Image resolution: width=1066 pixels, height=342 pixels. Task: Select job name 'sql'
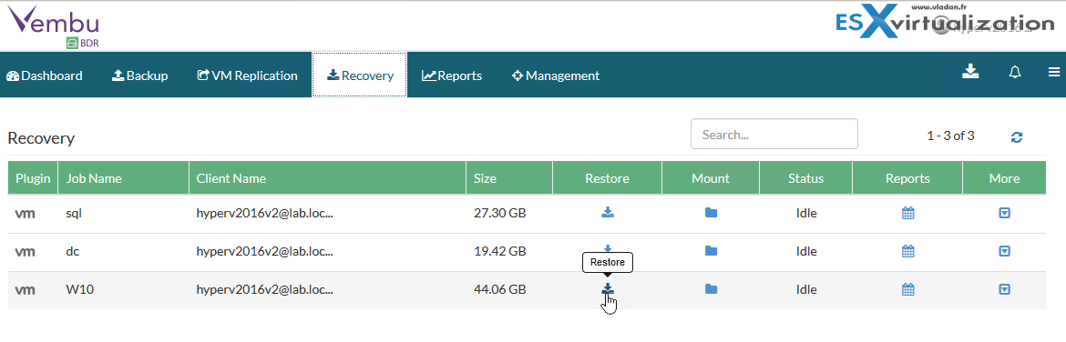pos(74,214)
